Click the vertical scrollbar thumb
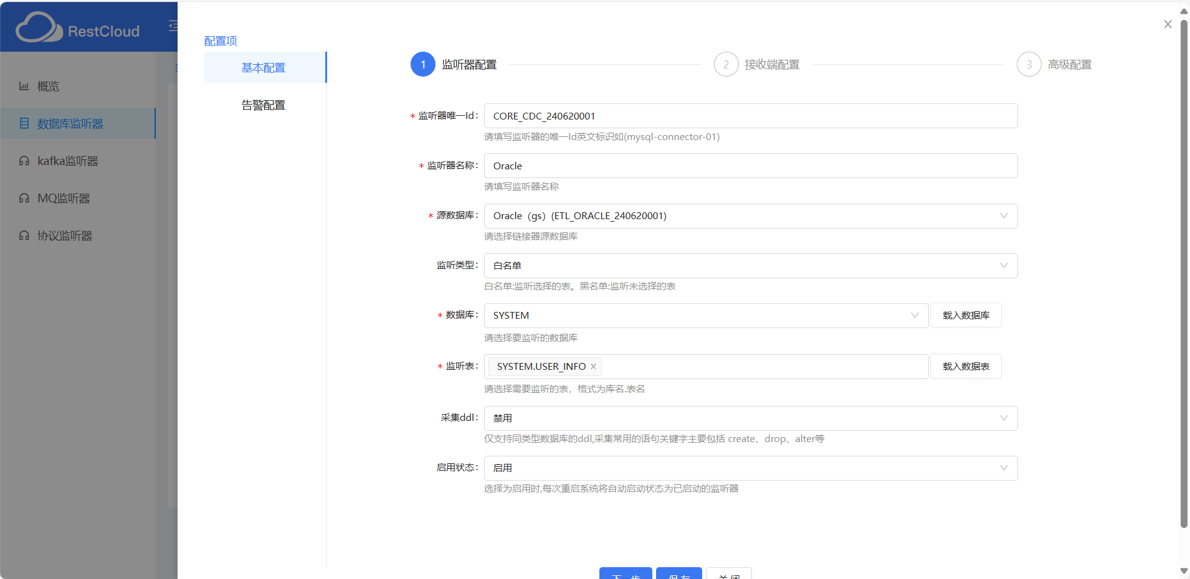This screenshot has width=1190, height=579. click(x=1184, y=274)
